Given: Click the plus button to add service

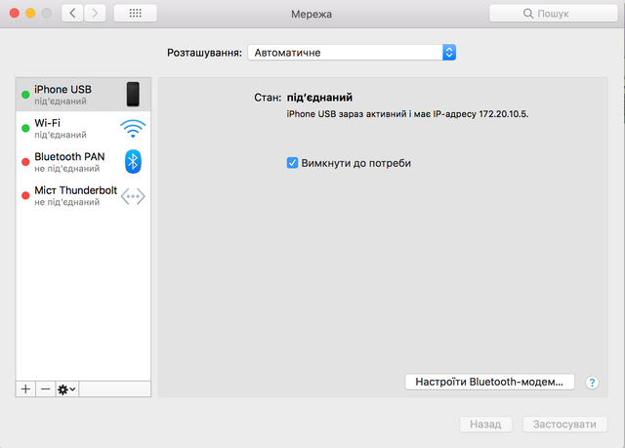Looking at the screenshot, I should point(25,388).
